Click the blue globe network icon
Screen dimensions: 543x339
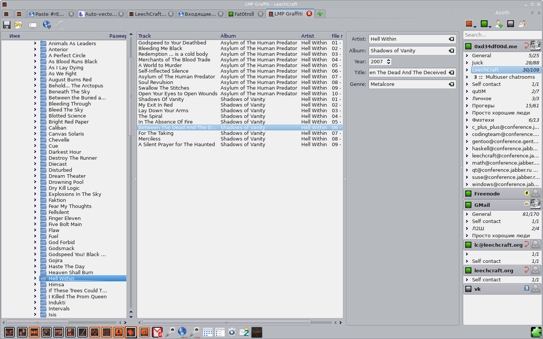[x=182, y=332]
